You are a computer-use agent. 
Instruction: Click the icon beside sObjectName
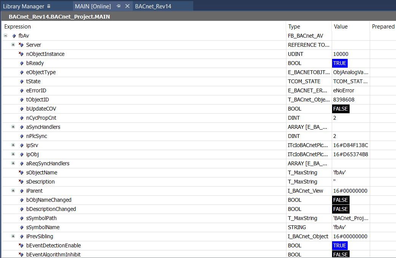coord(21,173)
